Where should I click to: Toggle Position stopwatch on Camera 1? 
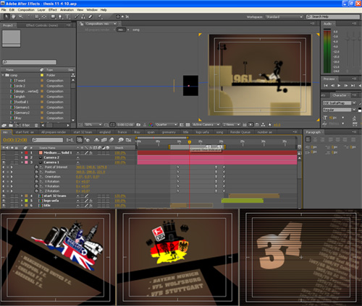(36, 172)
